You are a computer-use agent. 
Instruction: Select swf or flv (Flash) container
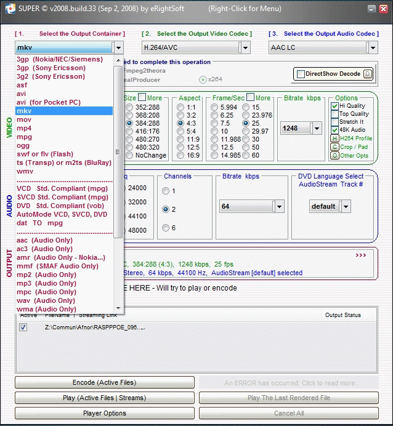(64, 154)
